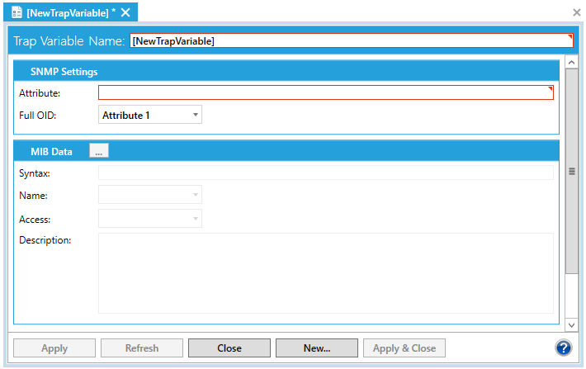Image resolution: width=586 pixels, height=369 pixels.
Task: Close the panel with the gray X
Action: [x=577, y=12]
